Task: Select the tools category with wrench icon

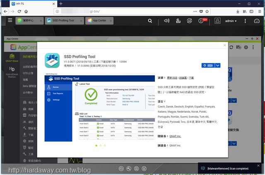Action: pos(28,154)
